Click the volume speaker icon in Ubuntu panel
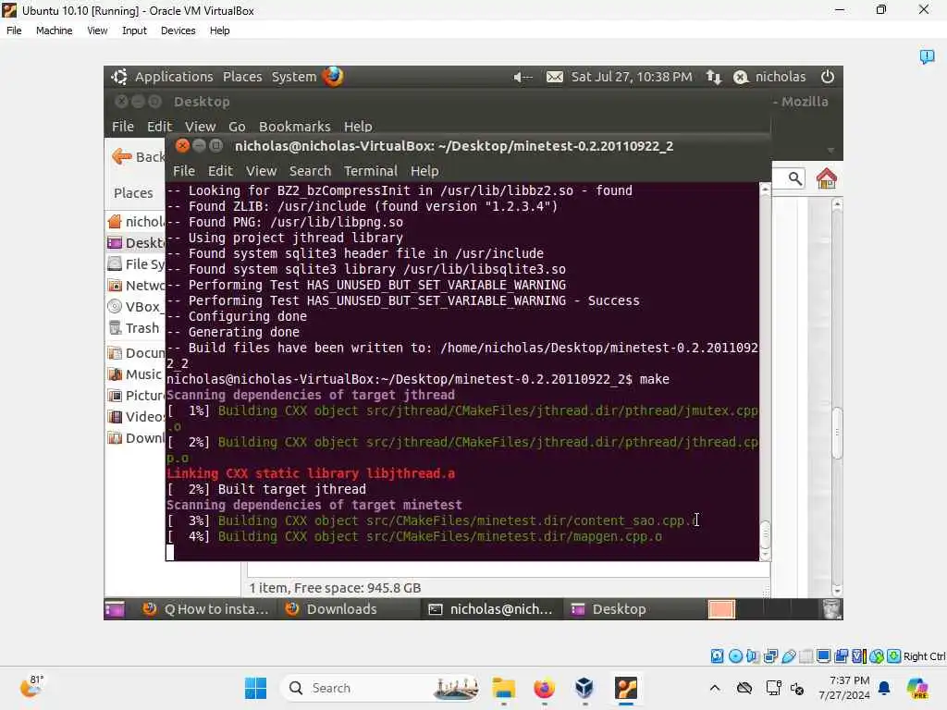This screenshot has width=947, height=710. [x=522, y=77]
